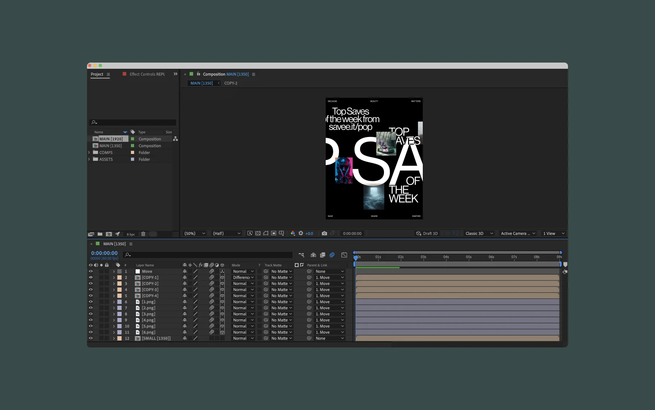Enable motion blur for timeline layers
Image resolution: width=655 pixels, height=410 pixels.
[x=332, y=255]
